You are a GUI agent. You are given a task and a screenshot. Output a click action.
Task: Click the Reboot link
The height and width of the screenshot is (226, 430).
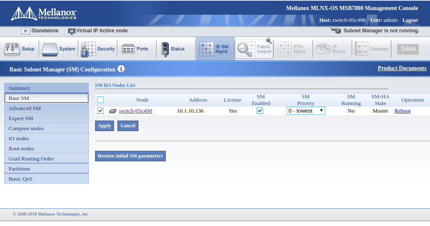[x=403, y=111]
